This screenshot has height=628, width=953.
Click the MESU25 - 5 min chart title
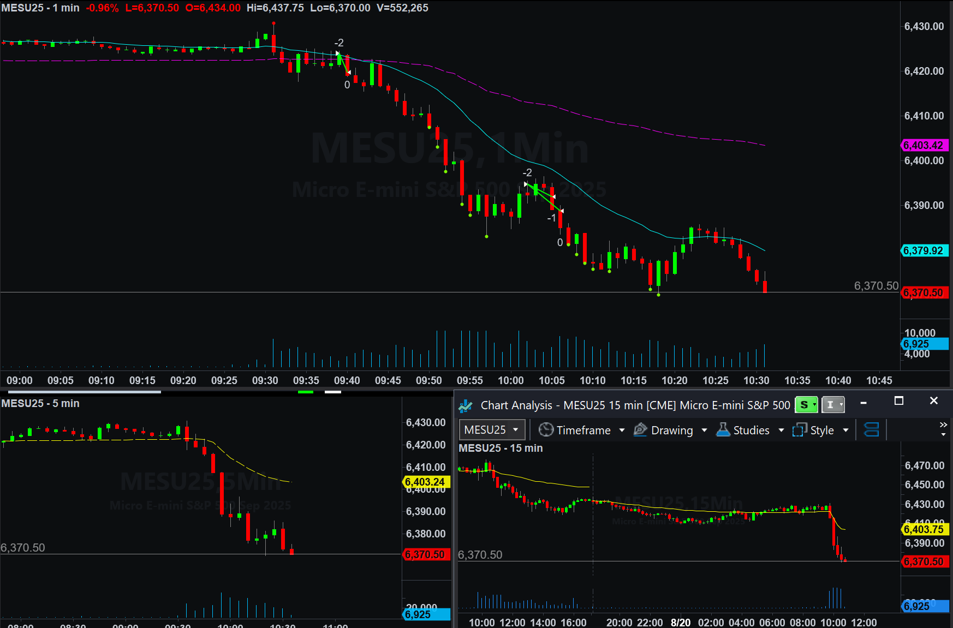coord(40,403)
